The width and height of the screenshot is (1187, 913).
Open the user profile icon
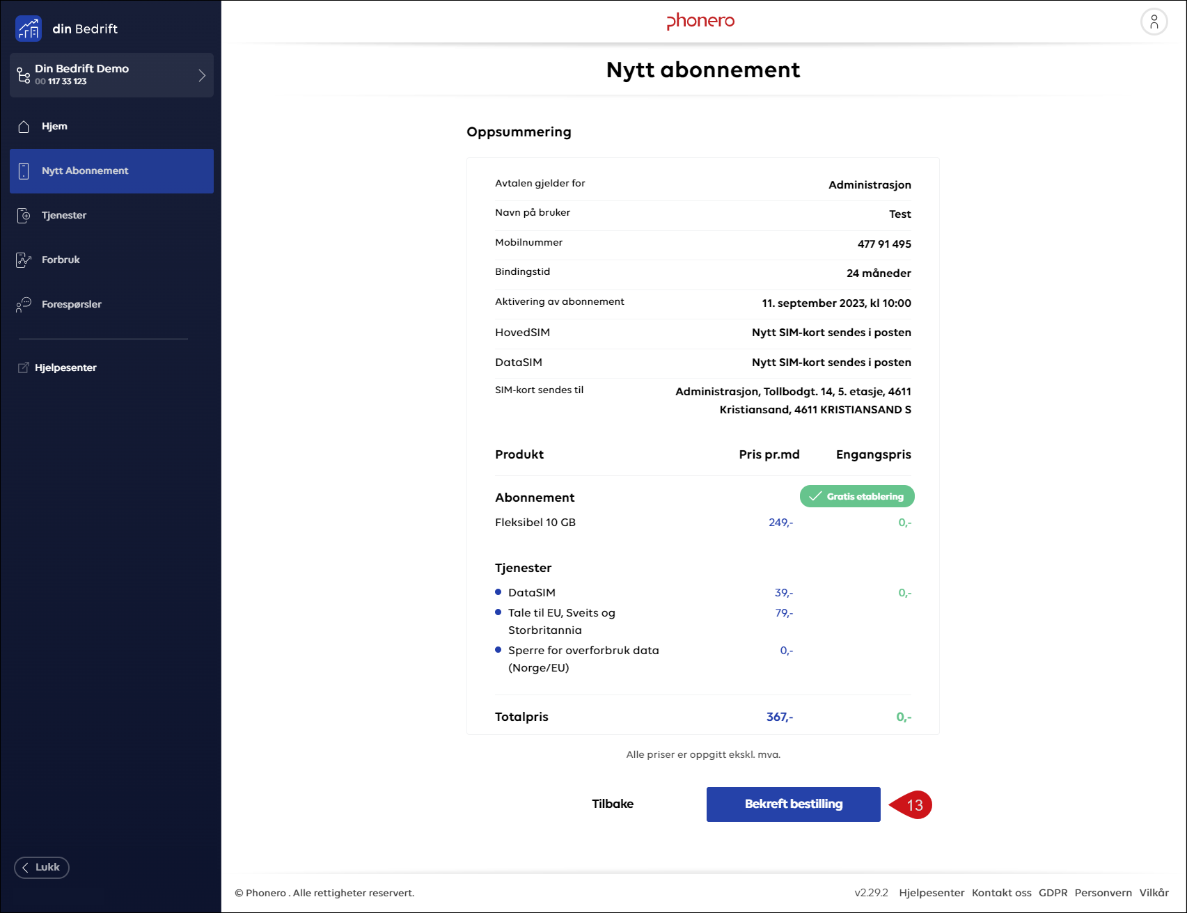1154,22
